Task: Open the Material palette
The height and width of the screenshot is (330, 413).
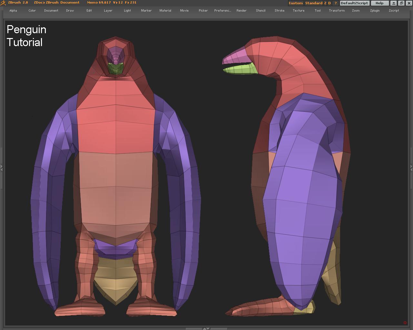Action: tap(165, 11)
